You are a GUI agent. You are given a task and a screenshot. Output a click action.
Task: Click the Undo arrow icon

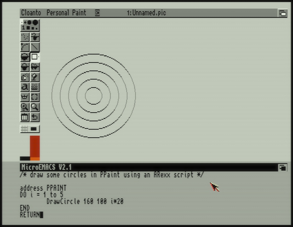(35, 117)
